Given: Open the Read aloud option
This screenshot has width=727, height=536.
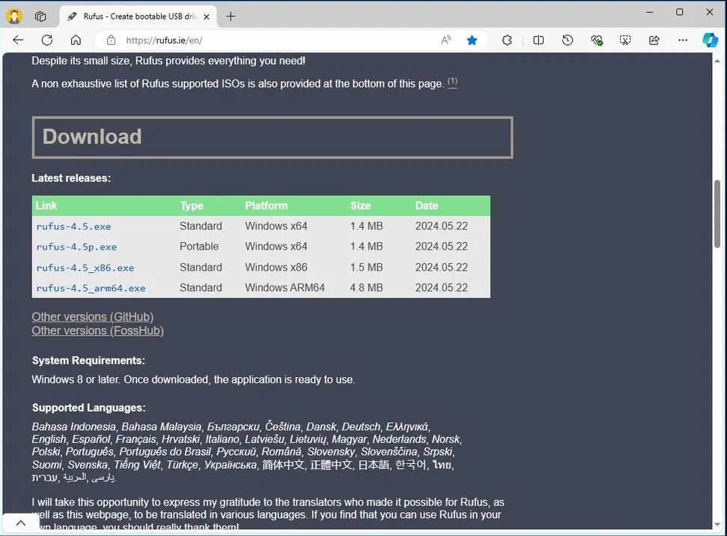Looking at the screenshot, I should [446, 40].
